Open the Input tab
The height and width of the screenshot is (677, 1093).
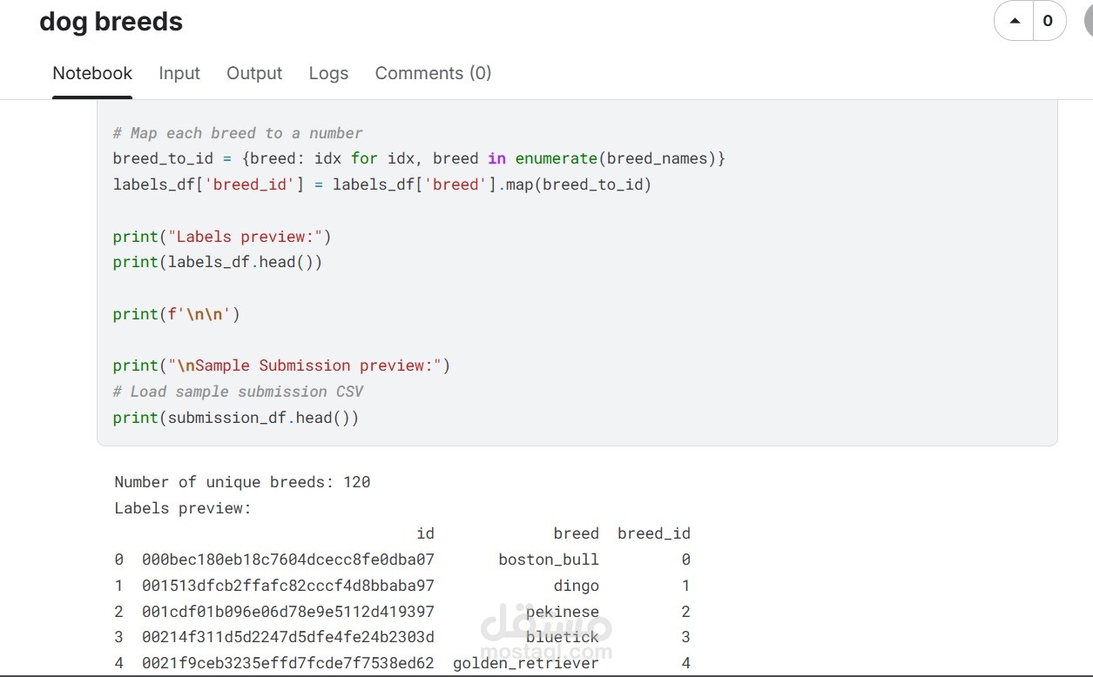point(179,73)
